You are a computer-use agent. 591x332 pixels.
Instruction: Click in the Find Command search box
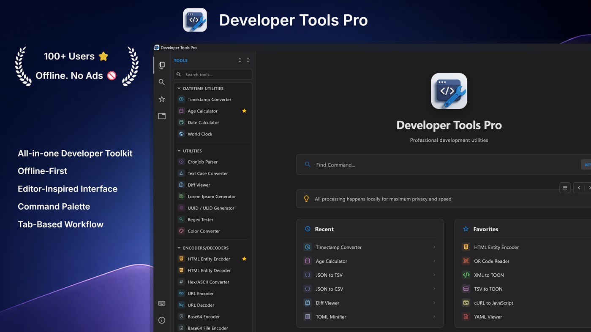tap(444, 165)
